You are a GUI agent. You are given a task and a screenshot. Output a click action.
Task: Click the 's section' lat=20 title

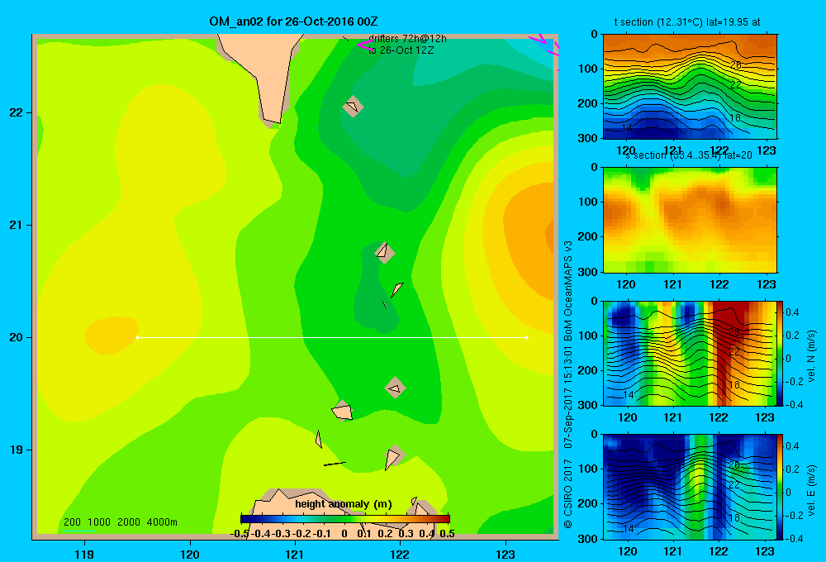[688, 155]
